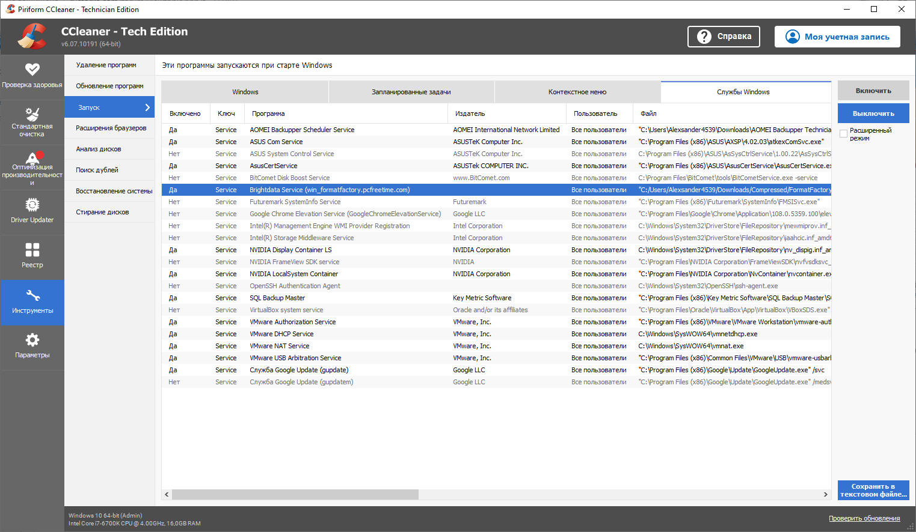Enable the advanced mode checkbox
916x532 pixels.
[x=843, y=134]
